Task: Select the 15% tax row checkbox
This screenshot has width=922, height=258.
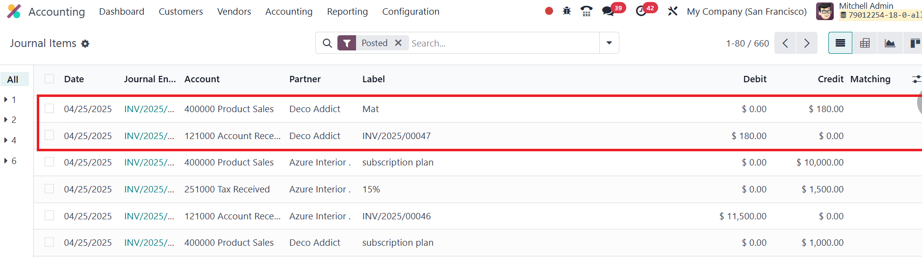Action: pos(50,188)
